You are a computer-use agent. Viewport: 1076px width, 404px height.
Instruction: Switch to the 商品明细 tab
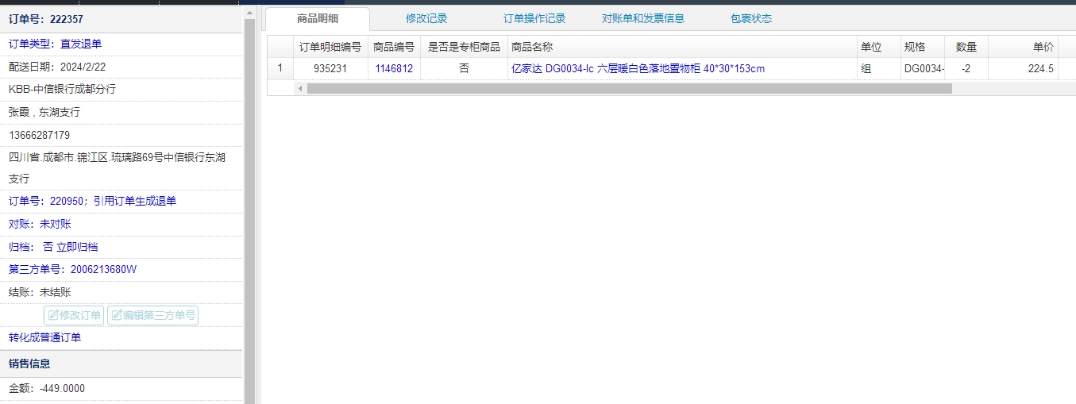pos(317,19)
